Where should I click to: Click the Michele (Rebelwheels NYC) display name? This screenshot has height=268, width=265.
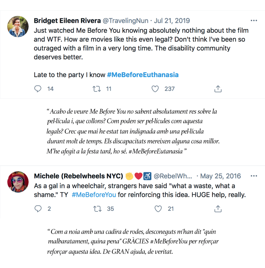click(78, 176)
